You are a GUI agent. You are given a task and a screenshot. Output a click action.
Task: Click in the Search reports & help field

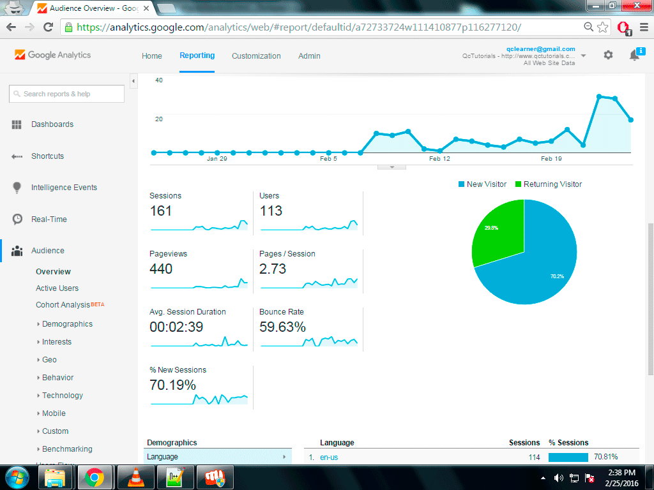coord(67,94)
